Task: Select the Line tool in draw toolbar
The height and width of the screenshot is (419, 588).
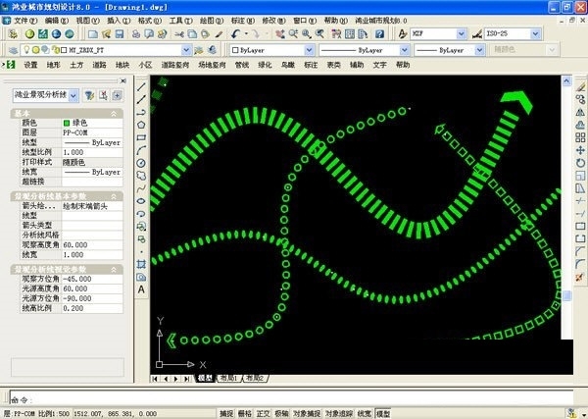Action: [x=142, y=86]
